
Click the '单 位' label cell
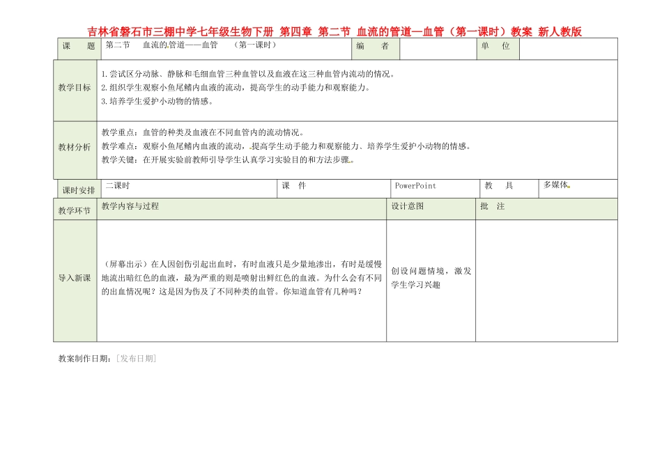click(498, 49)
